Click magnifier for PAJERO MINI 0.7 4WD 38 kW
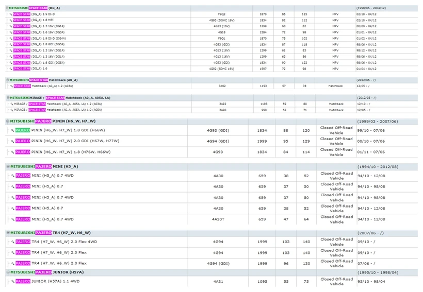Image resolution: width=423 pixels, height=292 pixels. (x=13, y=176)
